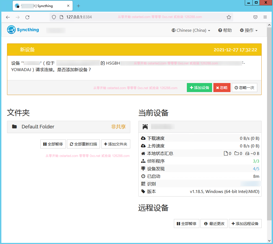Click the disk size icon showing ~0 B

click(x=247, y=154)
